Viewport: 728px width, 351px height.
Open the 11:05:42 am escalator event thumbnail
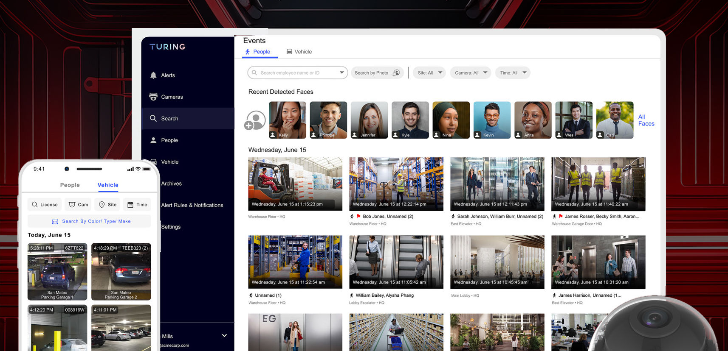click(396, 262)
